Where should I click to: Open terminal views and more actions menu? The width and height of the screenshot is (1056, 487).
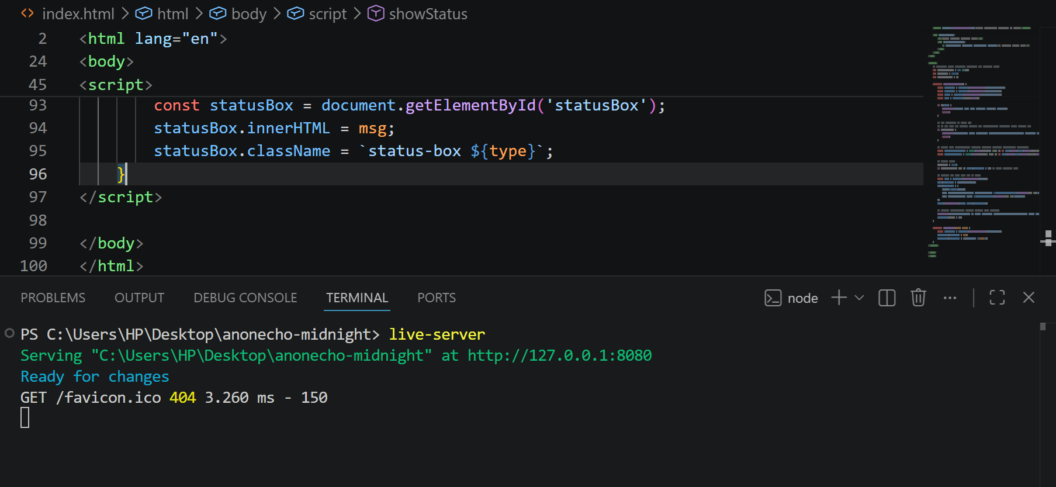(x=950, y=298)
